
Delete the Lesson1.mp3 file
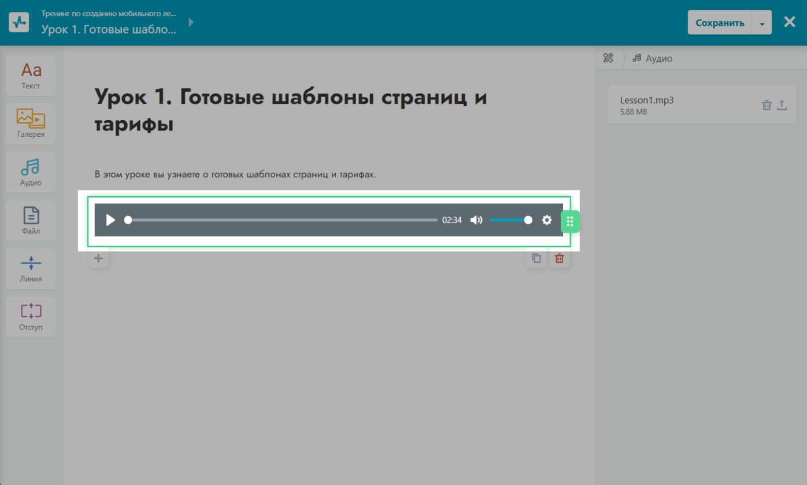767,105
